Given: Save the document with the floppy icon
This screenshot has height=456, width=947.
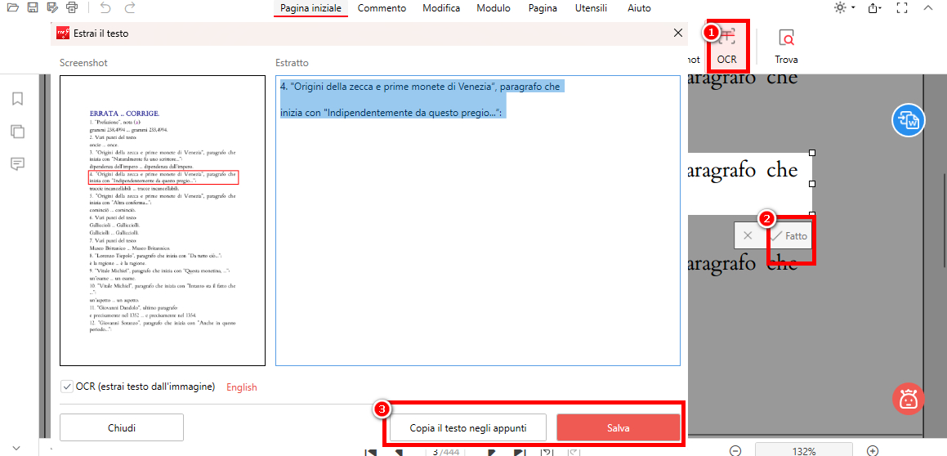Looking at the screenshot, I should [33, 8].
